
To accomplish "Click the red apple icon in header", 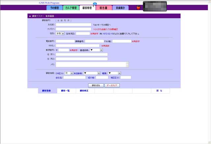I will (138, 8).
